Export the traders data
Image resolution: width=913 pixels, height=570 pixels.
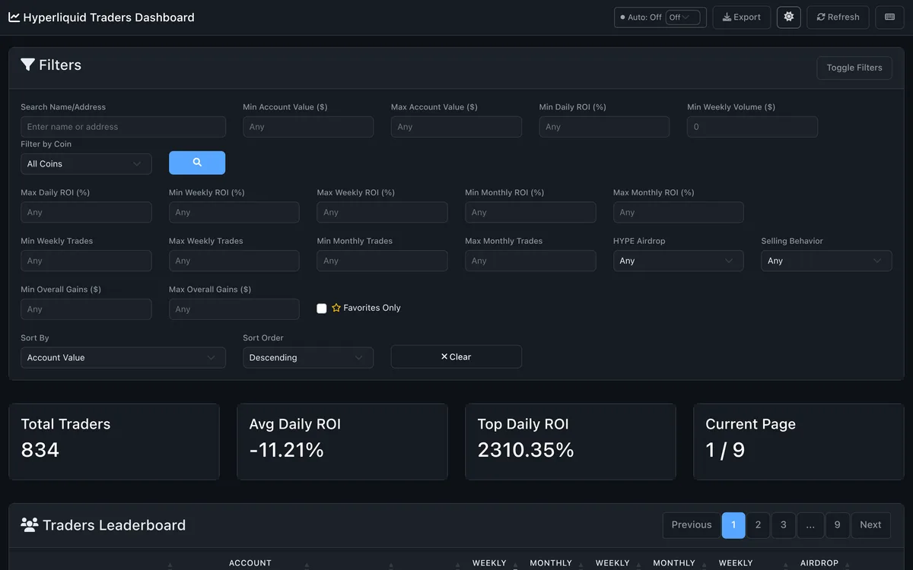[742, 17]
